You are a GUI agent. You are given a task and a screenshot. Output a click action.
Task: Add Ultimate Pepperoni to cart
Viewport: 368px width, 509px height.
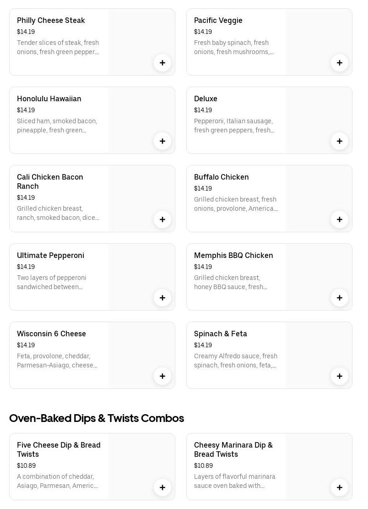pos(162,298)
